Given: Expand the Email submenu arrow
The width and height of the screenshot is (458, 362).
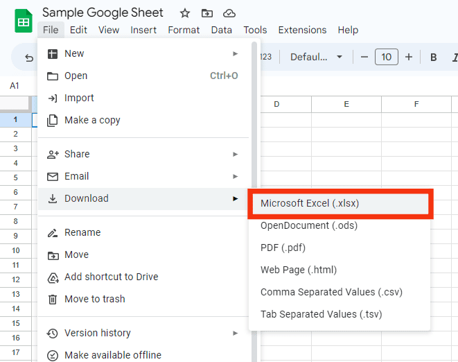Looking at the screenshot, I should (x=235, y=176).
